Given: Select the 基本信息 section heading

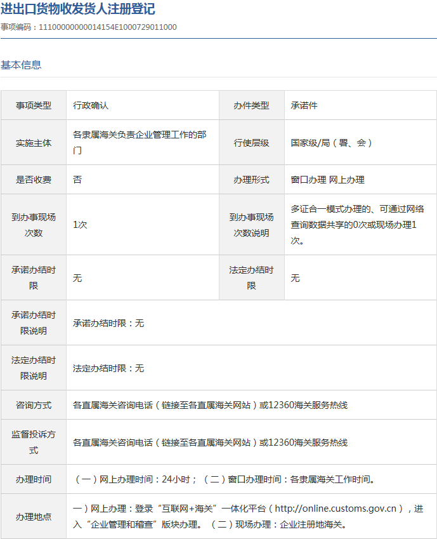Looking at the screenshot, I should tap(21, 65).
